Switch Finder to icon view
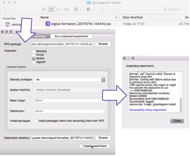Viewport: 190px width, 157px height. point(43,9)
